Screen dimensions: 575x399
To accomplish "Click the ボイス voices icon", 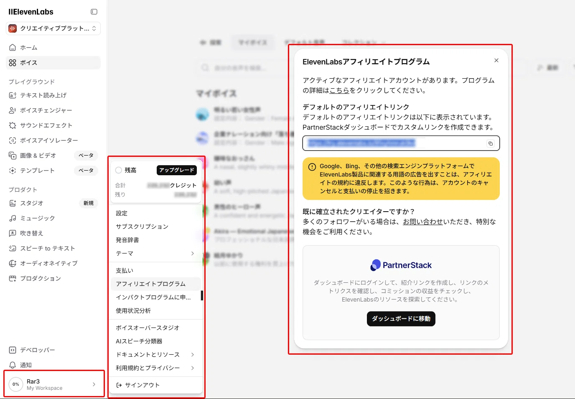I will [x=13, y=63].
